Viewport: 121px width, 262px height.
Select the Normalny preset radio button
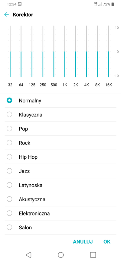coord(9,100)
